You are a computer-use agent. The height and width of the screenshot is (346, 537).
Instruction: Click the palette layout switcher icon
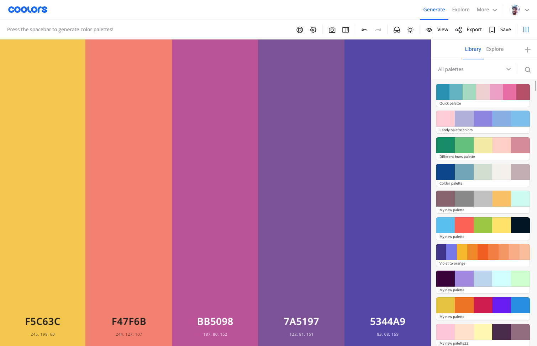click(345, 30)
